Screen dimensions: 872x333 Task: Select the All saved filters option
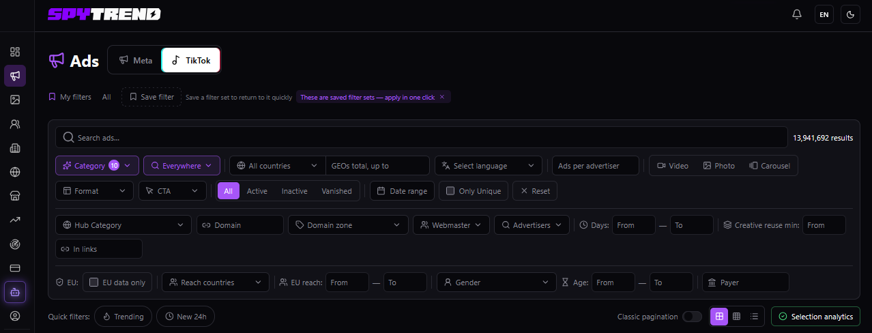[106, 97]
